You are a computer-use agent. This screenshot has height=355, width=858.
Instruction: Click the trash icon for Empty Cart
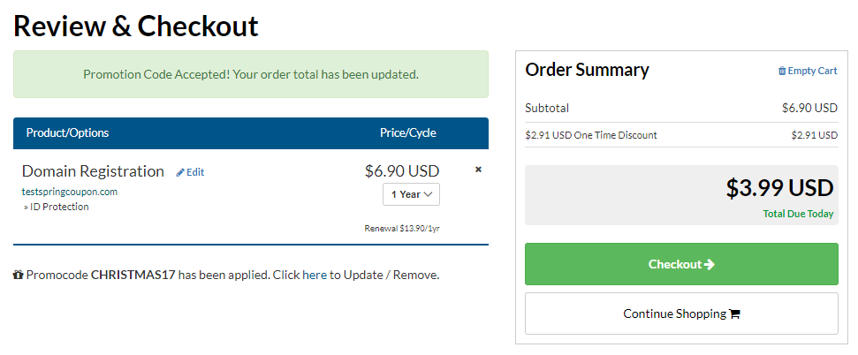(x=782, y=71)
